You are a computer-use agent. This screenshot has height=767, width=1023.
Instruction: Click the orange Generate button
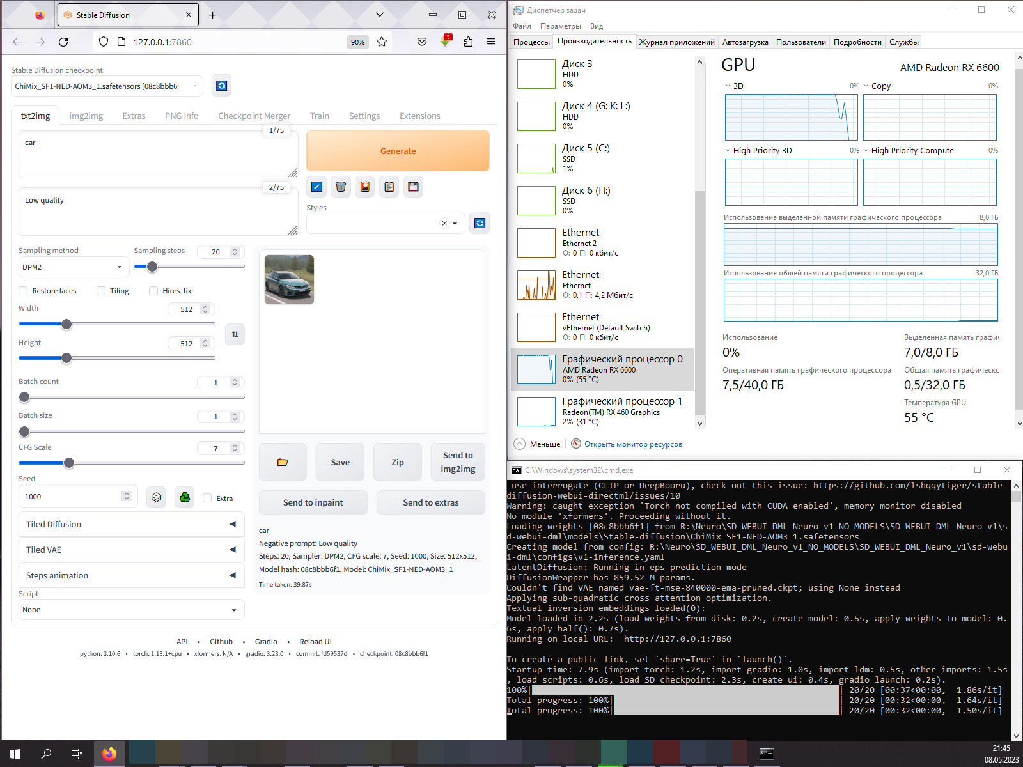click(398, 151)
